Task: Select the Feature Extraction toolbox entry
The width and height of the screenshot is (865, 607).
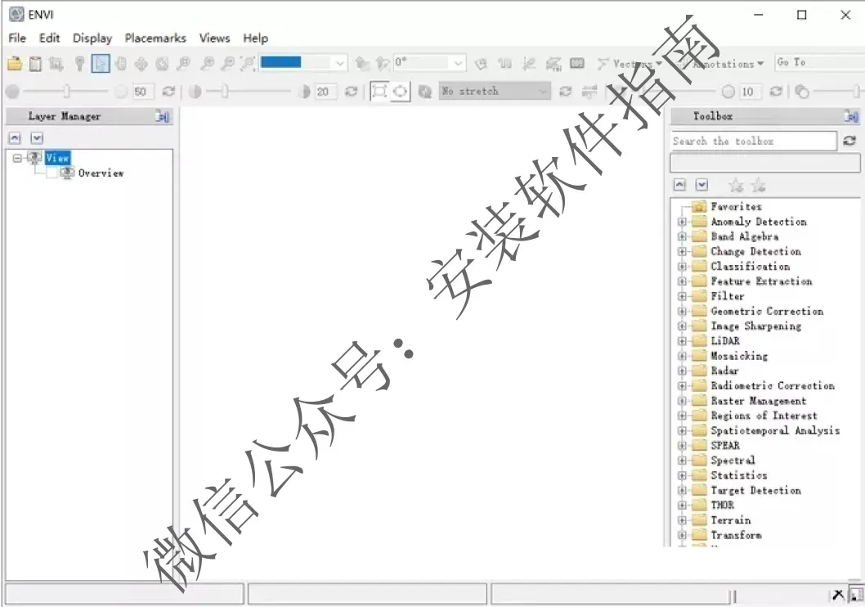Action: coord(761,281)
